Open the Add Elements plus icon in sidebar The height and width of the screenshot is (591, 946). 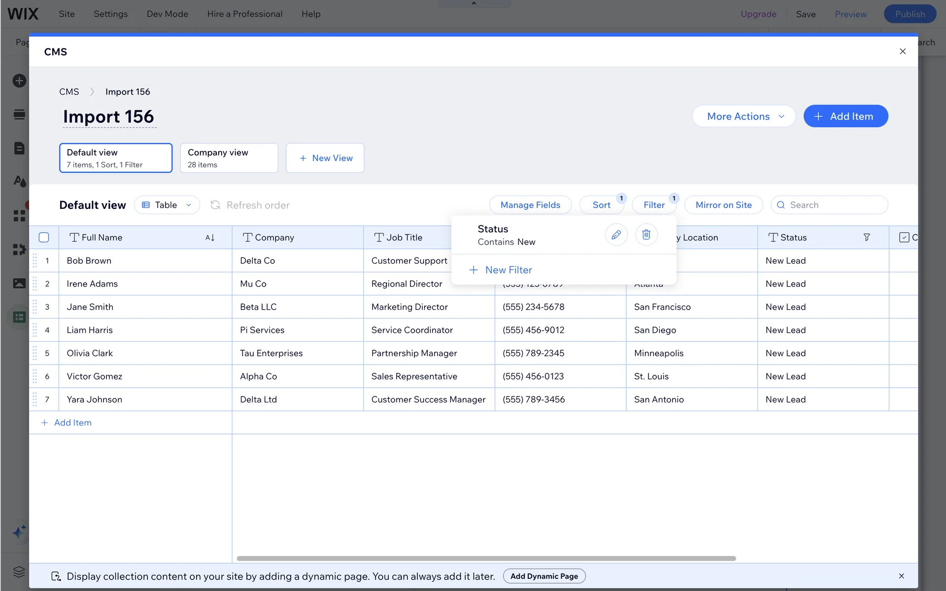pyautogui.click(x=19, y=81)
